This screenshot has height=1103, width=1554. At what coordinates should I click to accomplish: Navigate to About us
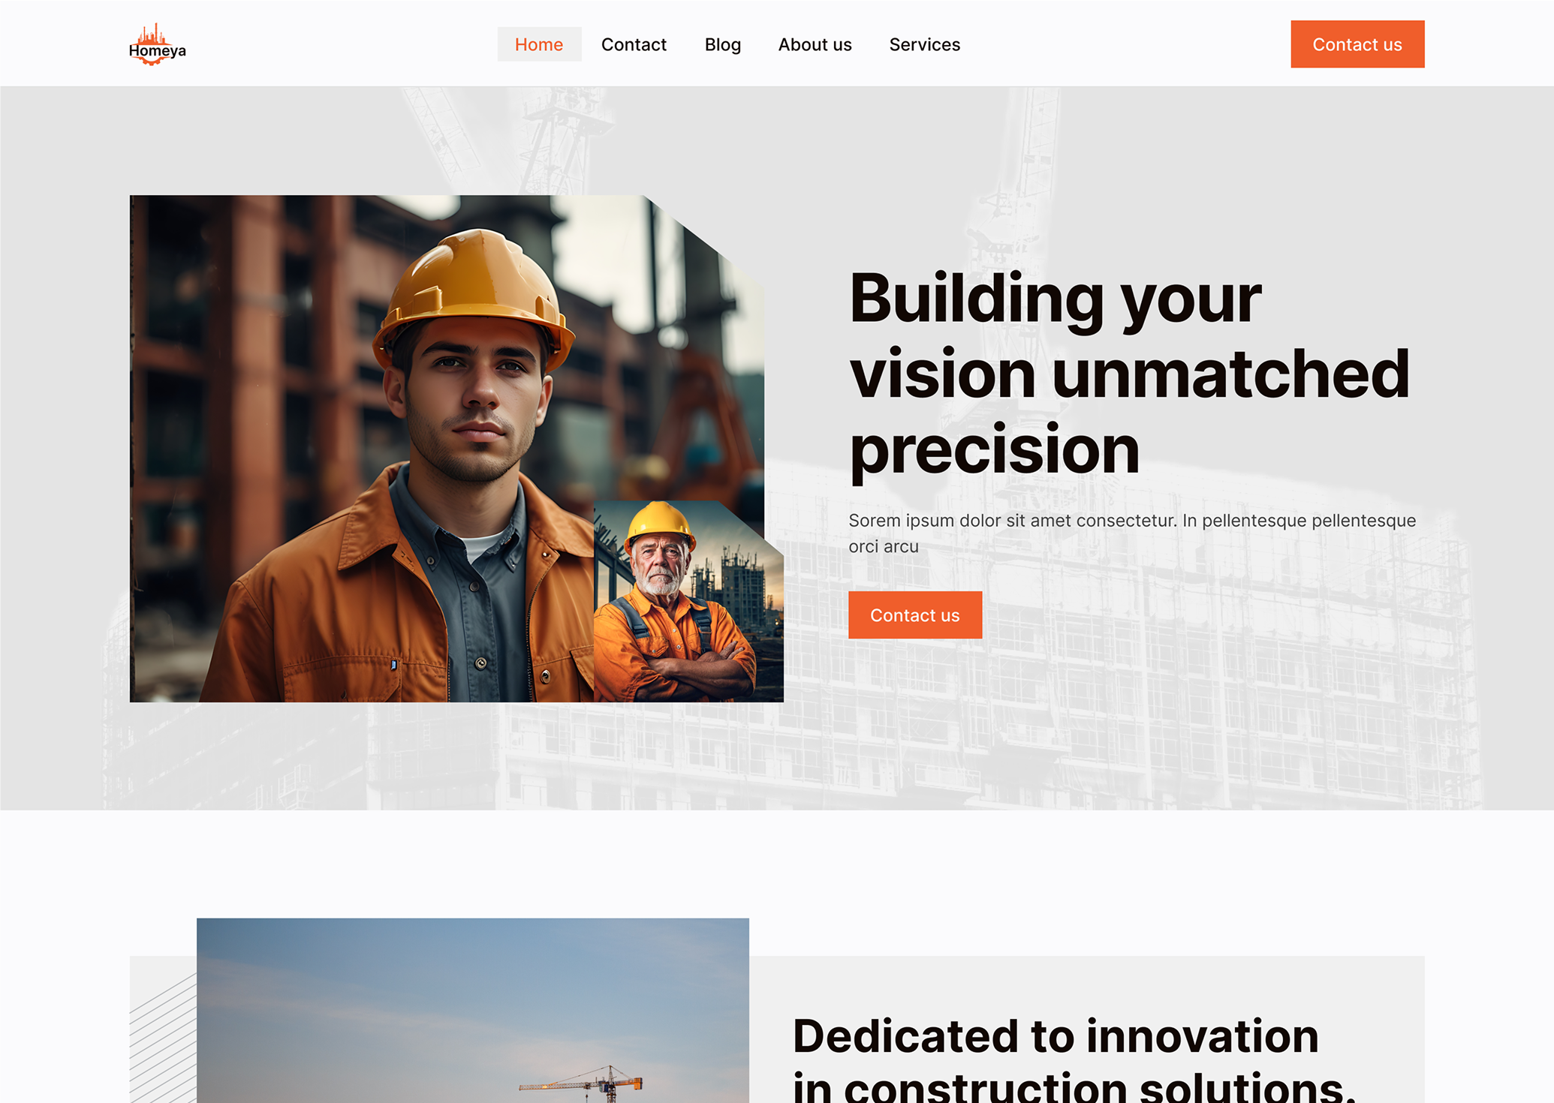[815, 44]
